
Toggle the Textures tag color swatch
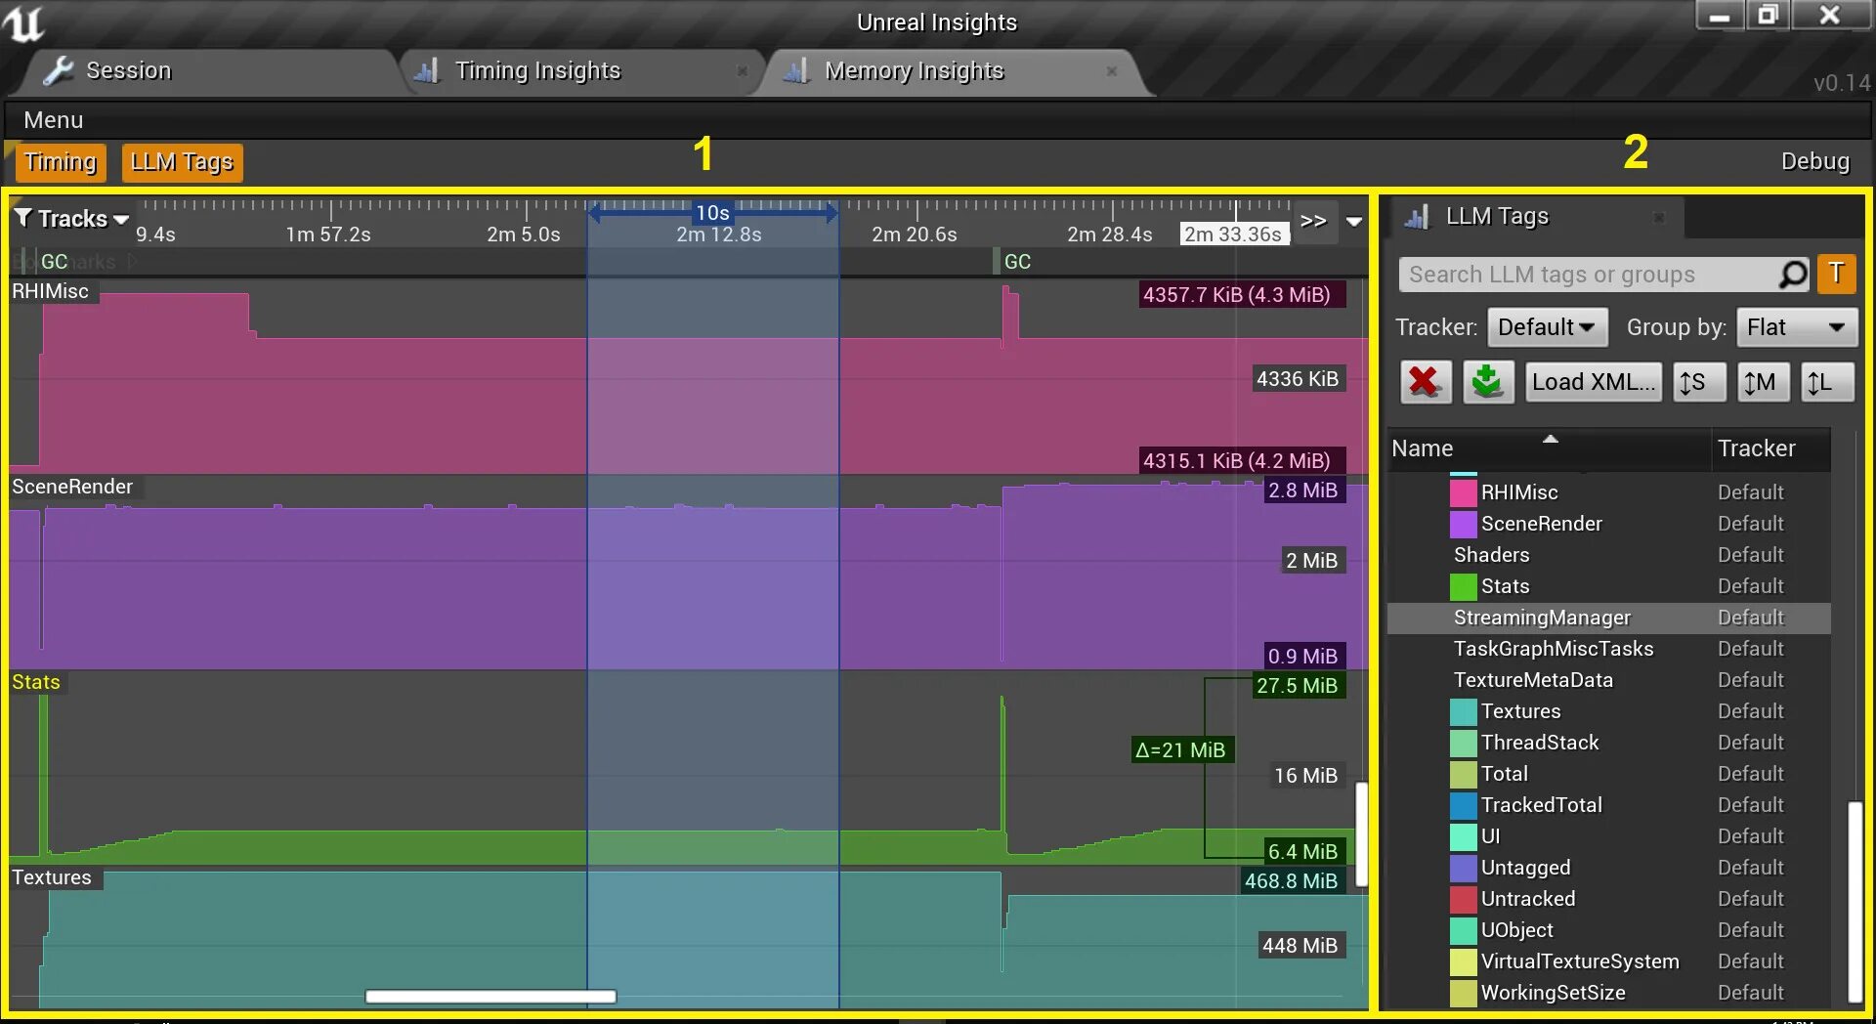(x=1463, y=711)
